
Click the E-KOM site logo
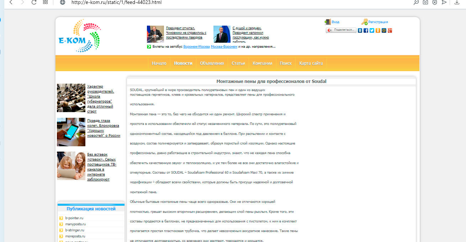pyautogui.click(x=80, y=36)
